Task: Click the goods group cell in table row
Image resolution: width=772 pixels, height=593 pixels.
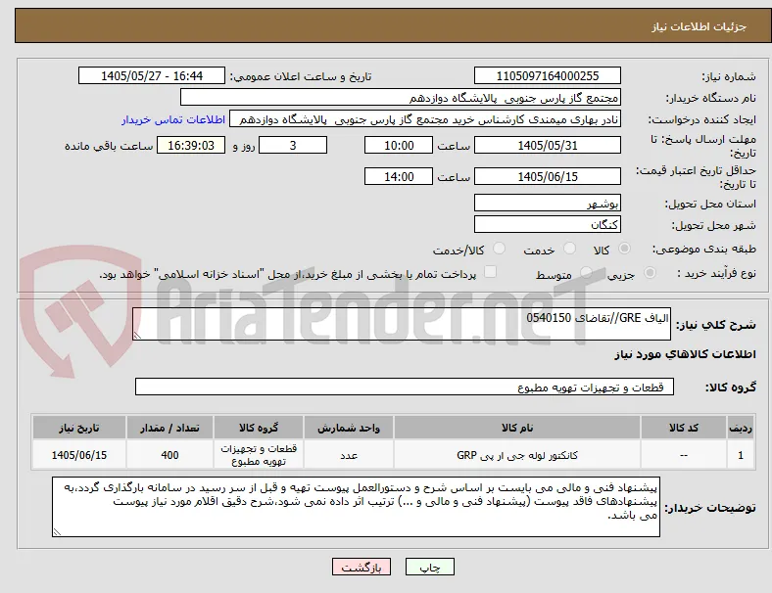Action: [x=259, y=455]
